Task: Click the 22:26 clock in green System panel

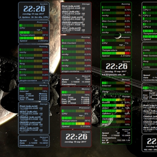Action: (117, 66)
